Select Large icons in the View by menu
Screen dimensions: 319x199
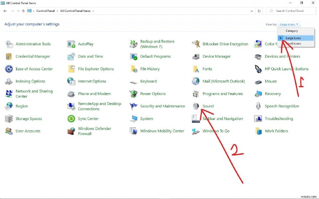click(x=296, y=38)
